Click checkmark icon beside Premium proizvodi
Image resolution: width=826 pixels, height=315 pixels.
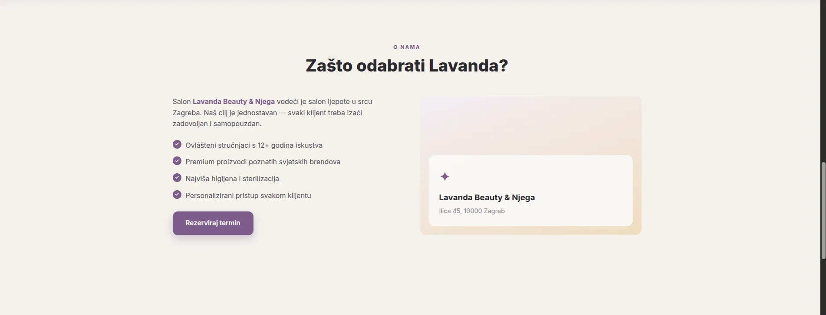point(177,161)
